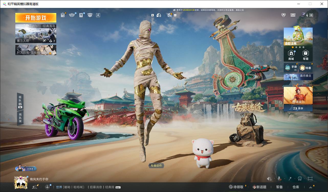The width and height of the screenshot is (328, 192).
Task: Click the 开始游戏 start game button
Action: click(36, 18)
